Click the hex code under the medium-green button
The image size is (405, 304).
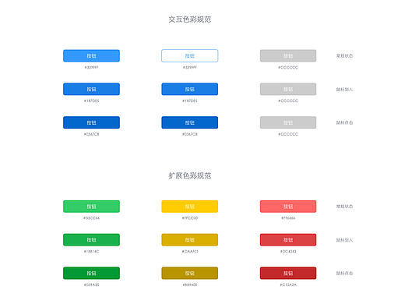(91, 252)
